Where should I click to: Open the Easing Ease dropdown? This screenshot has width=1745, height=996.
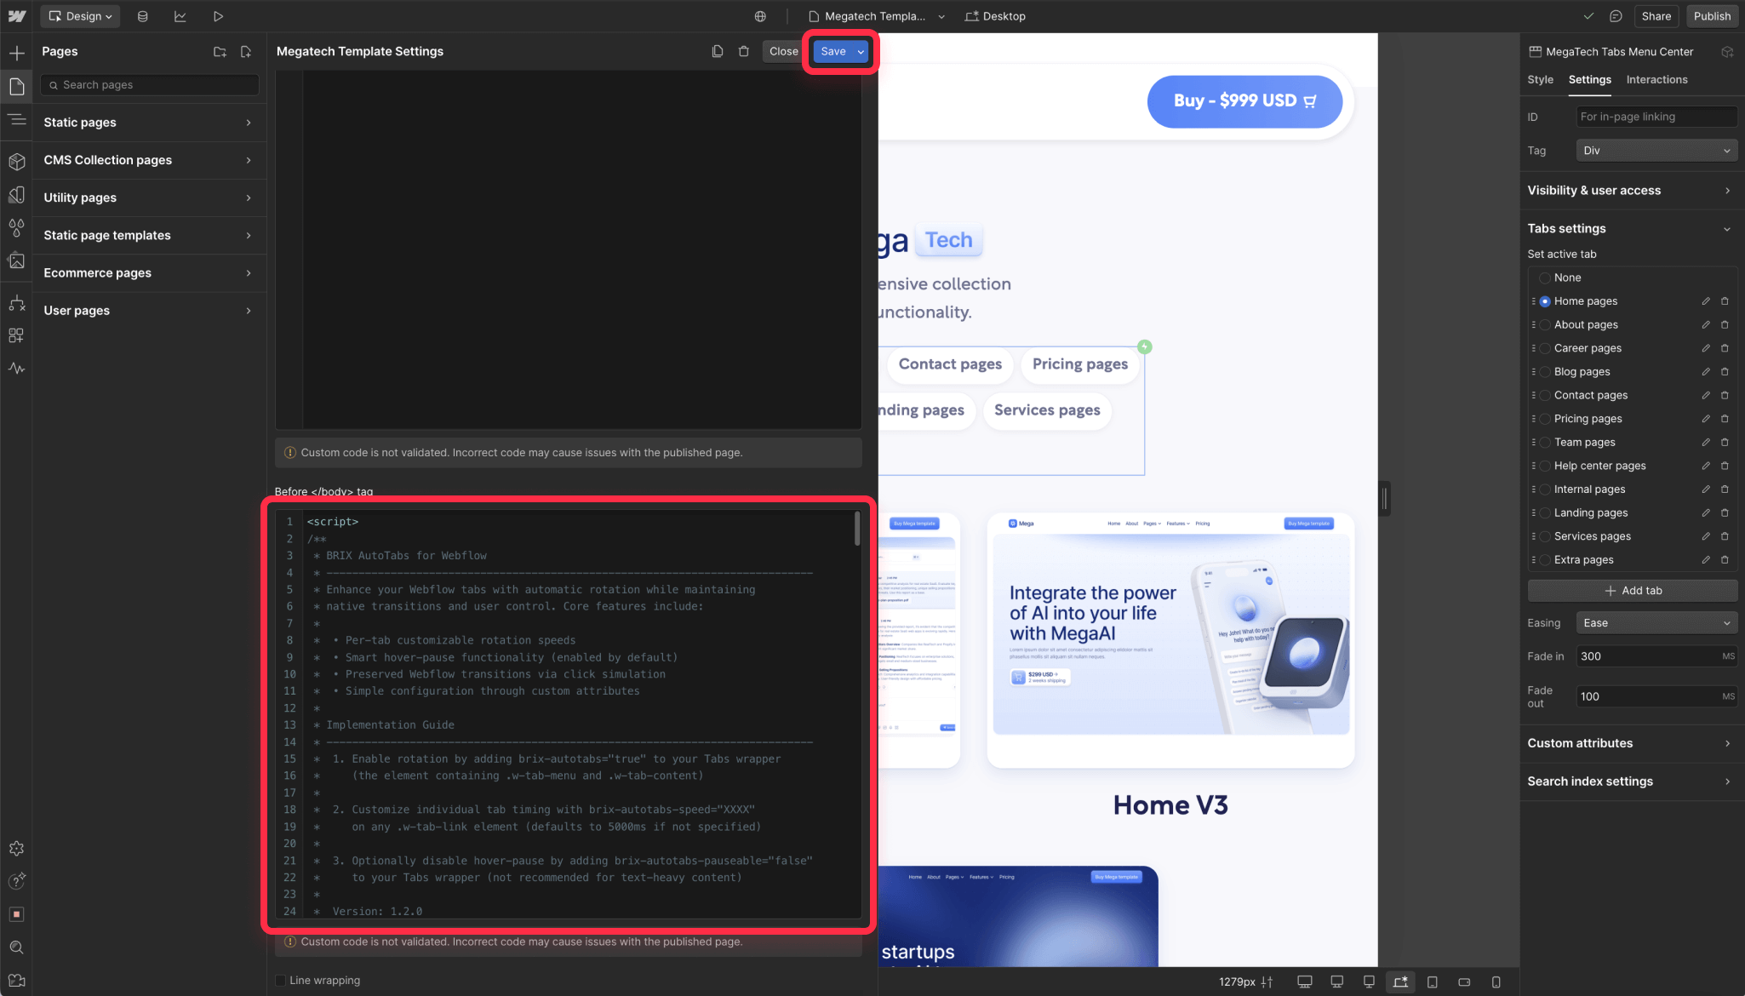pyautogui.click(x=1656, y=623)
